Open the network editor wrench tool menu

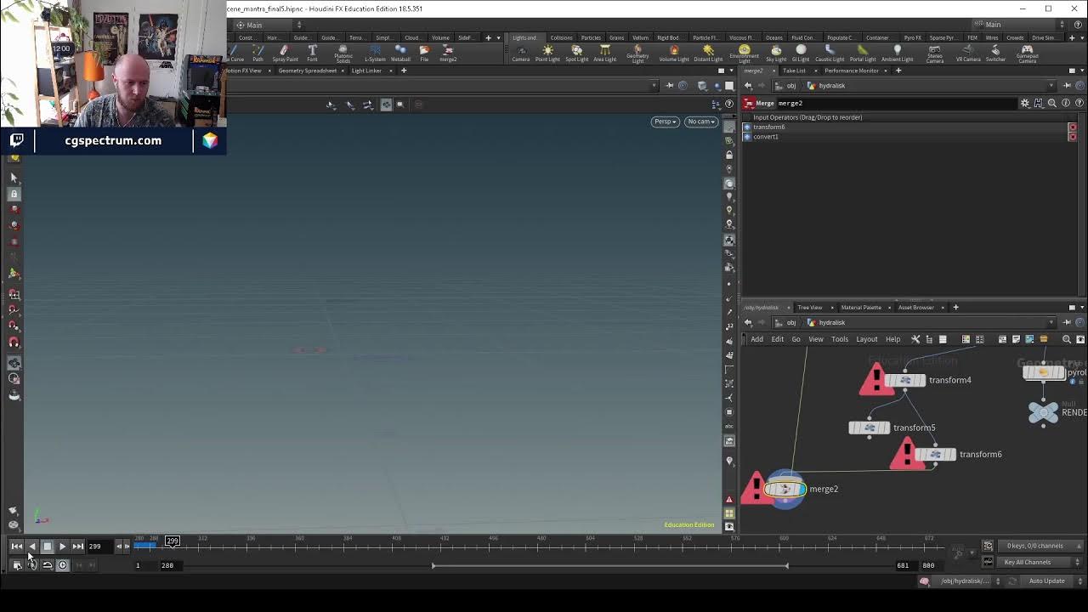[x=915, y=339]
